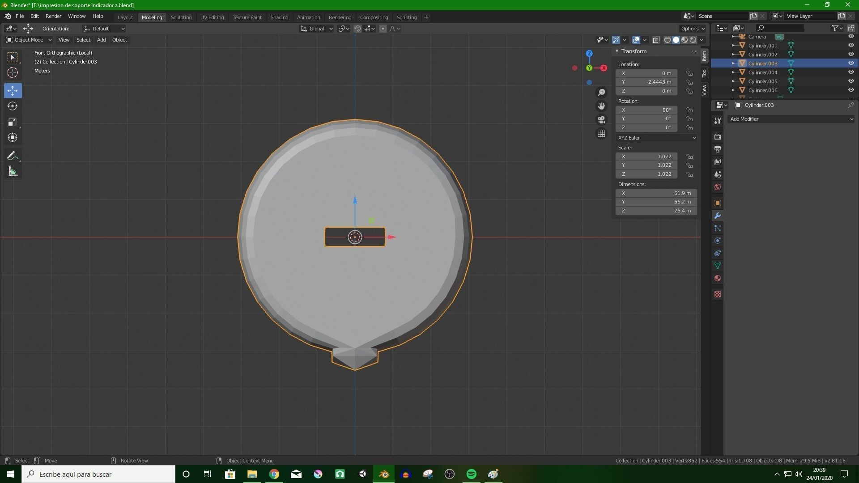Select the Annotate pencil tool
Viewport: 859px width, 483px height.
click(13, 156)
